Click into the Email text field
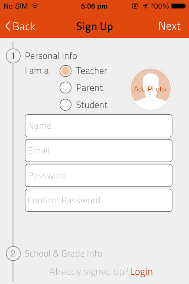 [99, 151]
